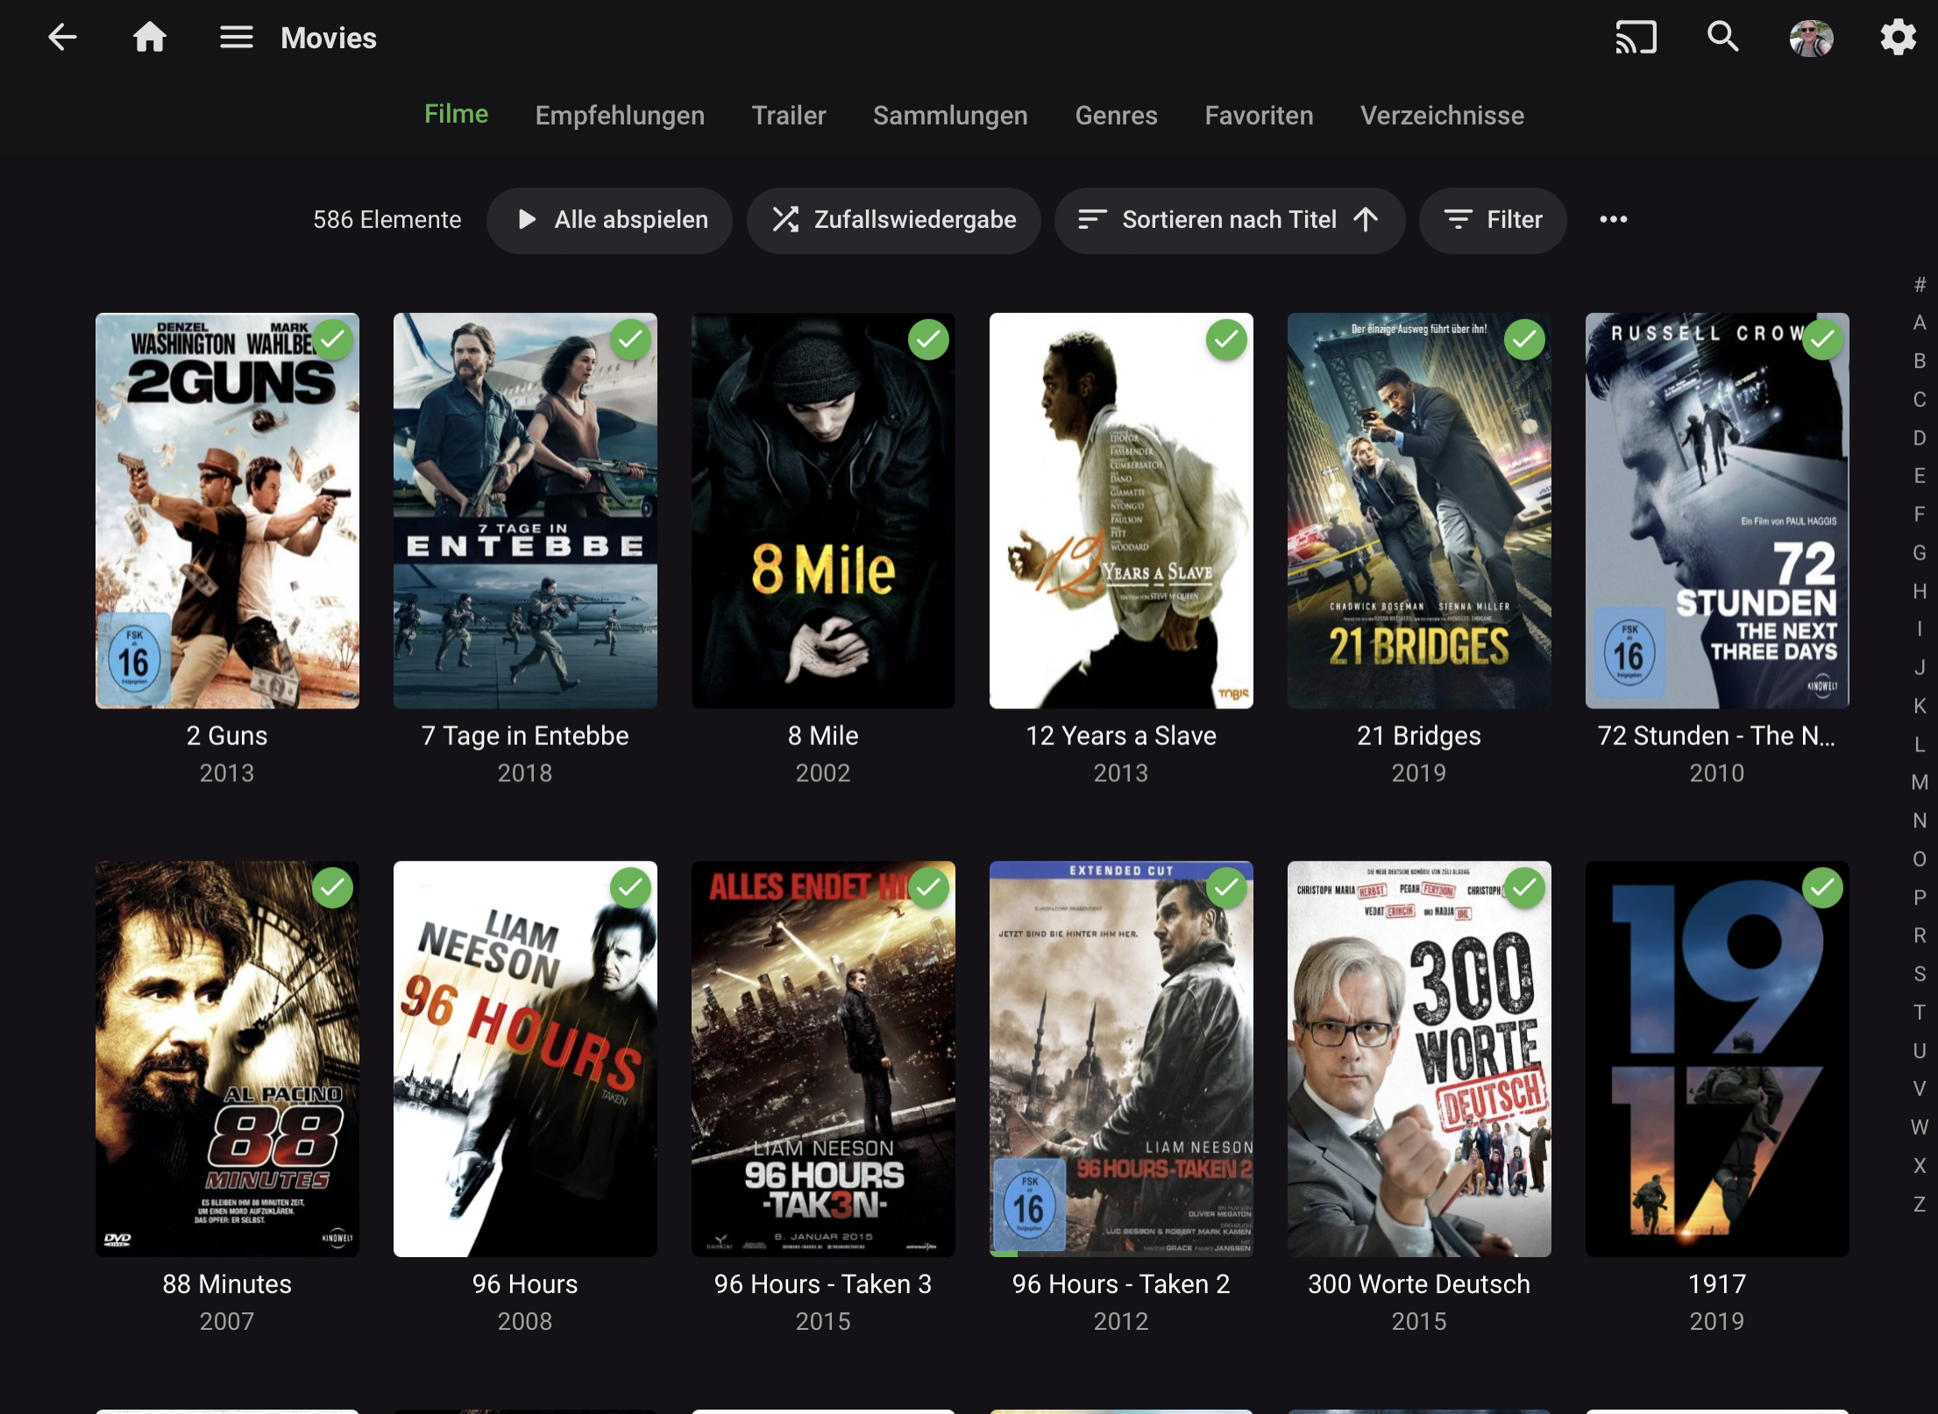Image resolution: width=1938 pixels, height=1414 pixels.
Task: Click the 12 Years a Slave title
Action: point(1121,735)
